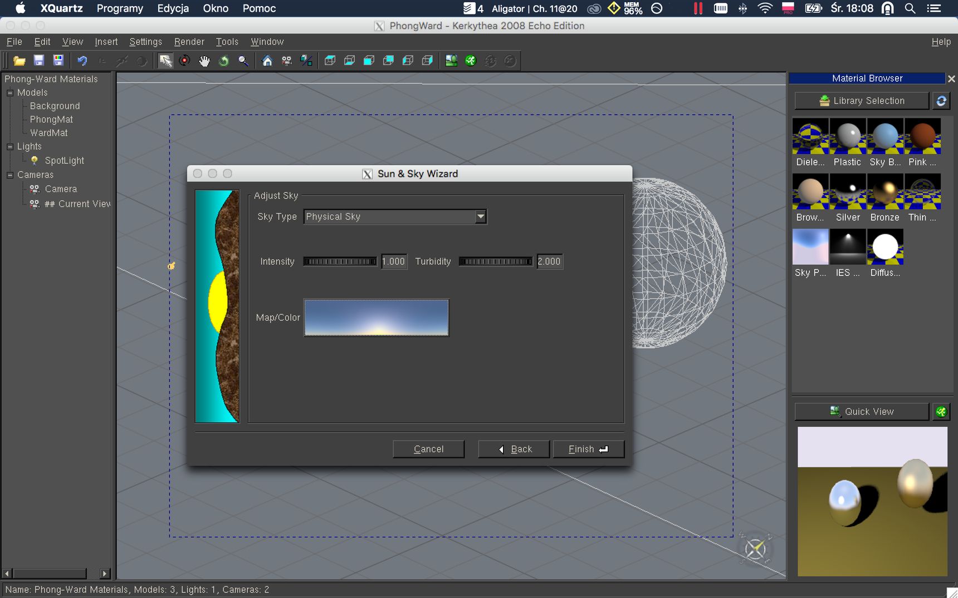Click the Sky Type dropdown arrow

coord(481,216)
